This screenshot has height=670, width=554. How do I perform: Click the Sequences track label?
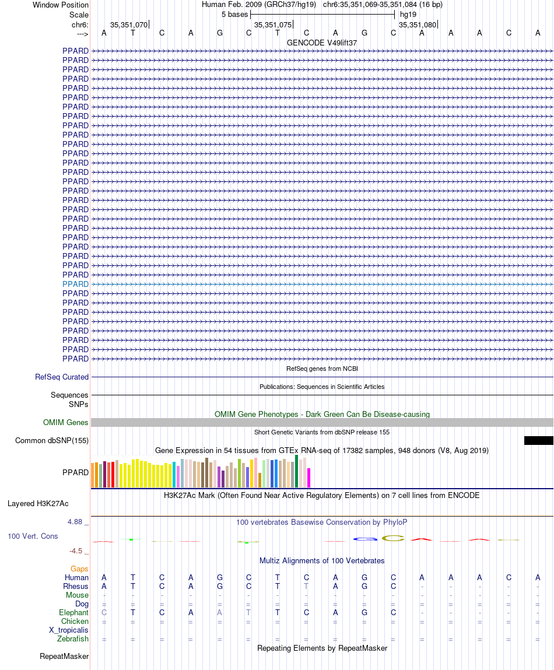point(69,395)
